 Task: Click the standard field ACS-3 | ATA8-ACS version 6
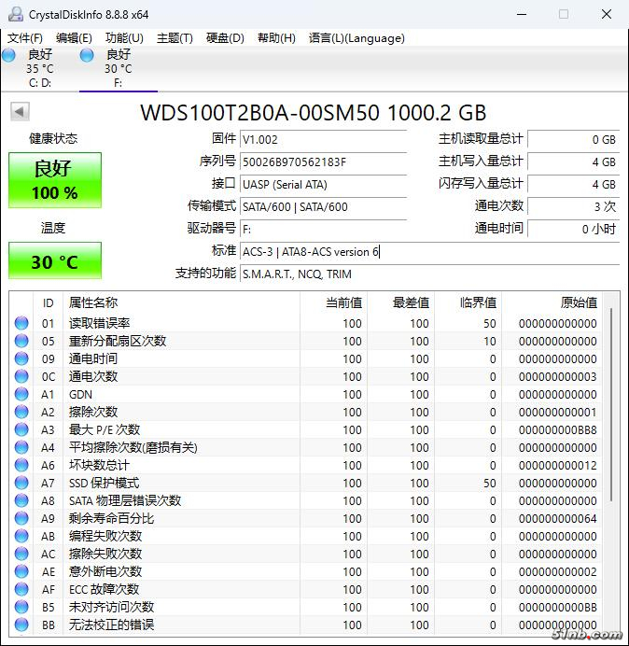(x=429, y=251)
